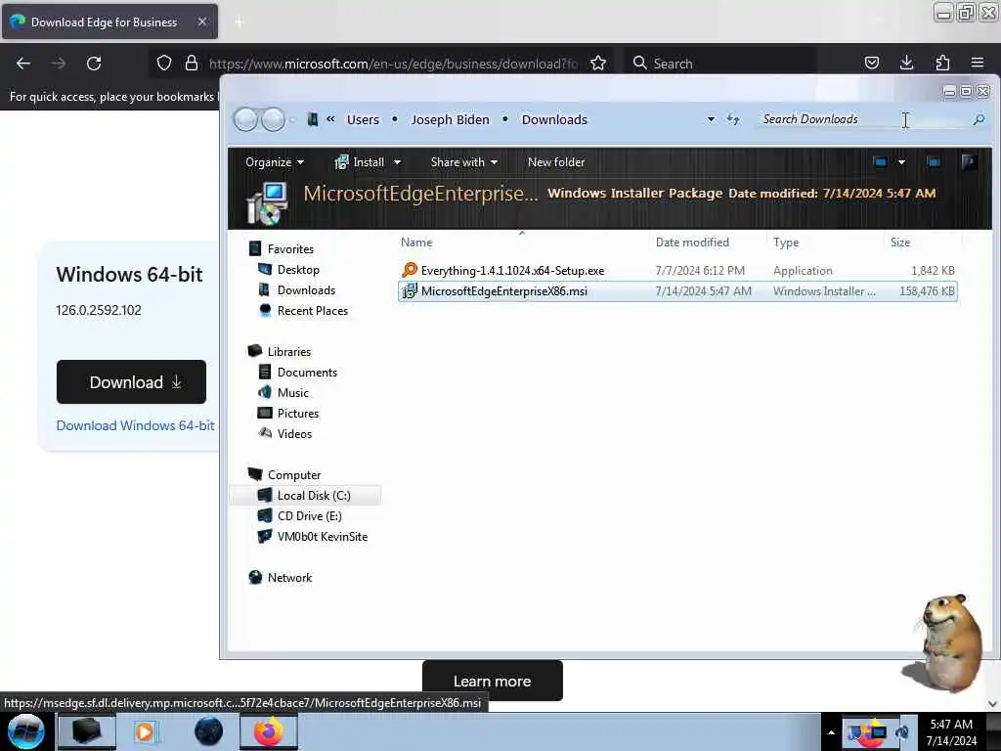1001x751 pixels.
Task: Bookmark this page with star icon
Action: pos(598,64)
